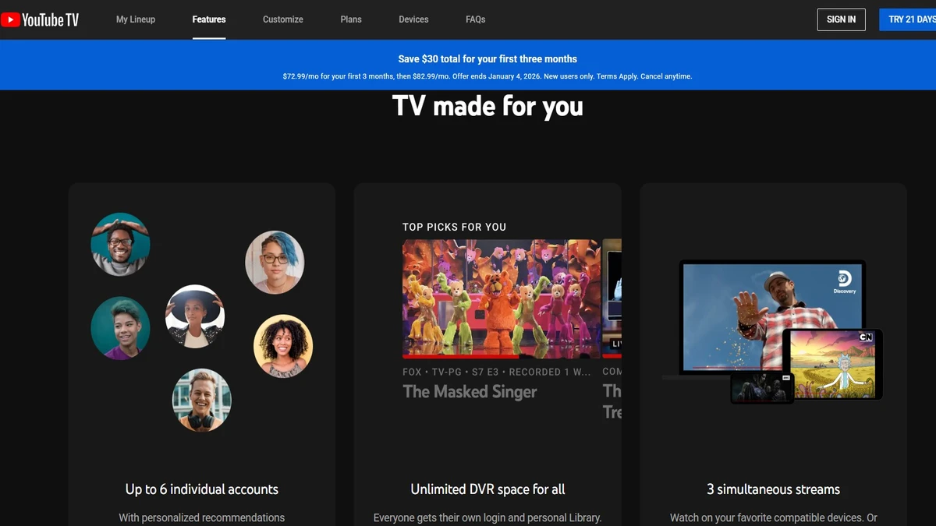936x526 pixels.
Task: Click the Cartoon Network logo on the tablet screen
Action: pyautogui.click(x=865, y=338)
